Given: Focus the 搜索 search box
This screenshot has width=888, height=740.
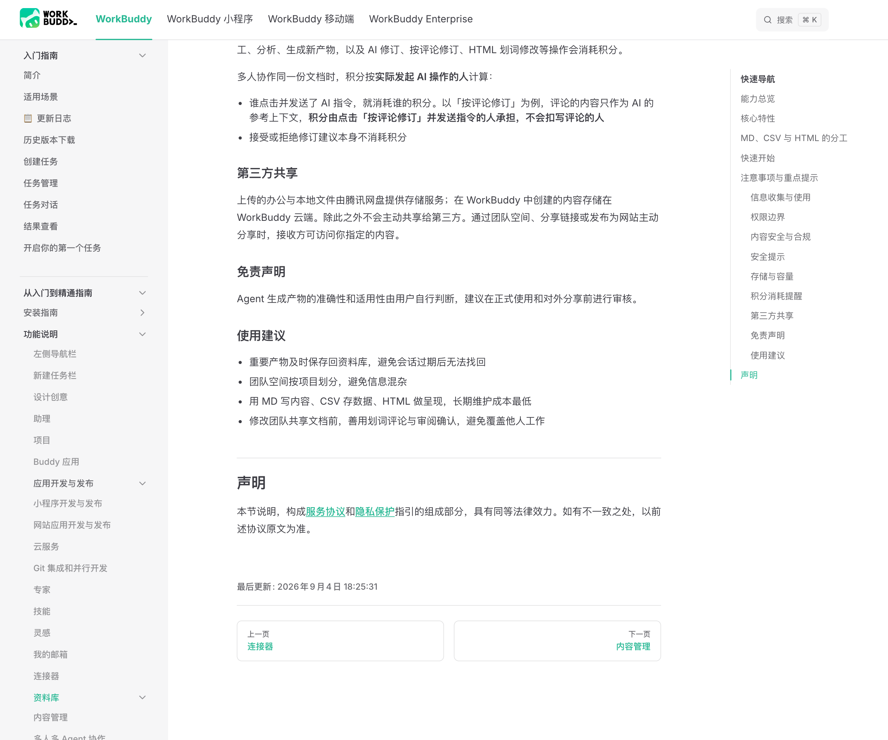Looking at the screenshot, I should point(792,20).
